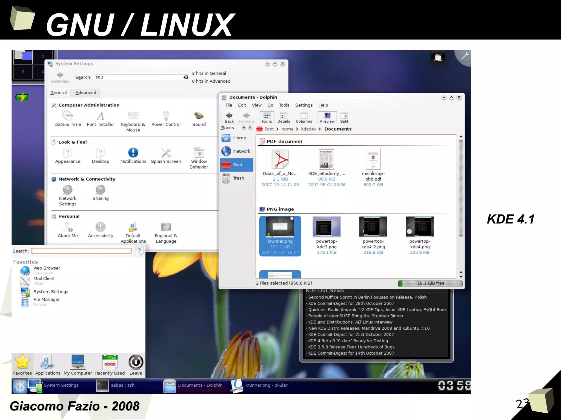This screenshot has width=561, height=420.
Task: Close the Places panel
Action: (x=250, y=128)
